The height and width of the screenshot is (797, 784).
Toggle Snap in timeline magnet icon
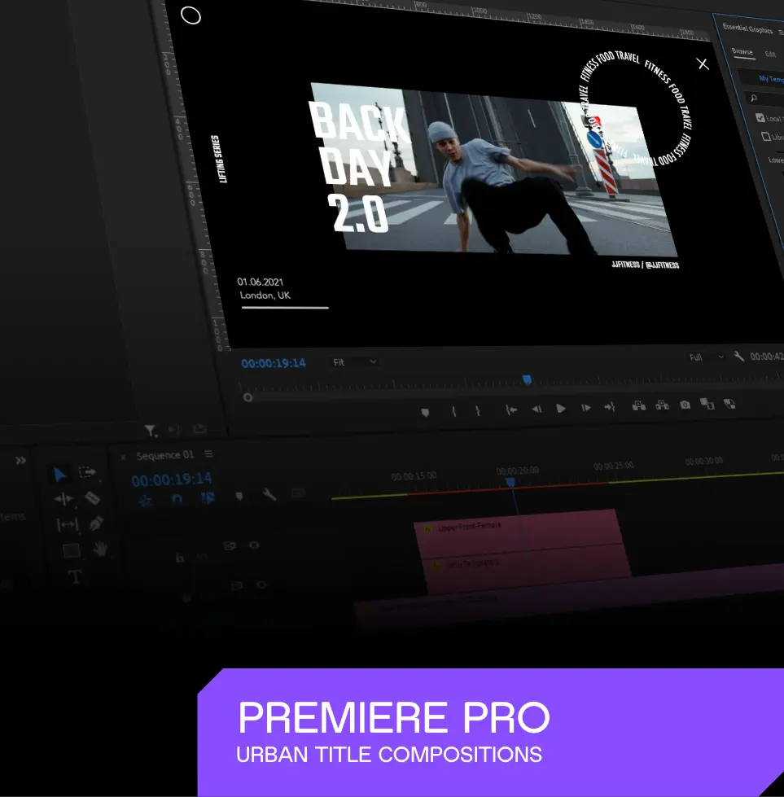[x=177, y=498]
